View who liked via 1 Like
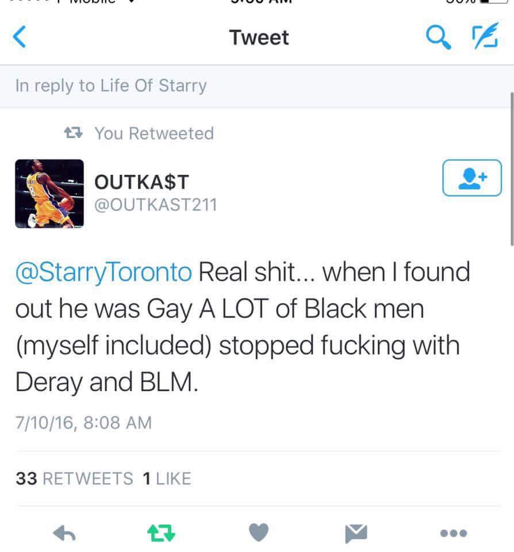Screen dimensions: 514x552 [166, 478]
